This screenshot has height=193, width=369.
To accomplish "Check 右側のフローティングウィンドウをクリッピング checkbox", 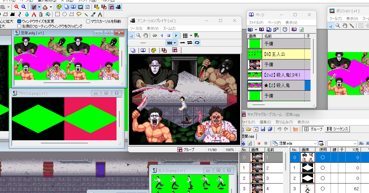I will (19, 26).
